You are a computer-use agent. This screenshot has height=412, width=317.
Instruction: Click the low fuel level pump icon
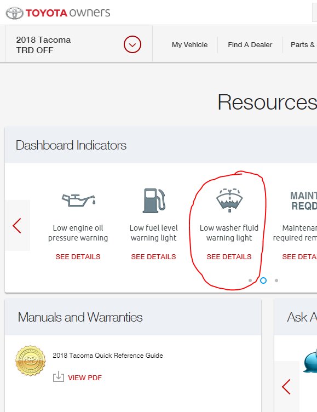[154, 201]
